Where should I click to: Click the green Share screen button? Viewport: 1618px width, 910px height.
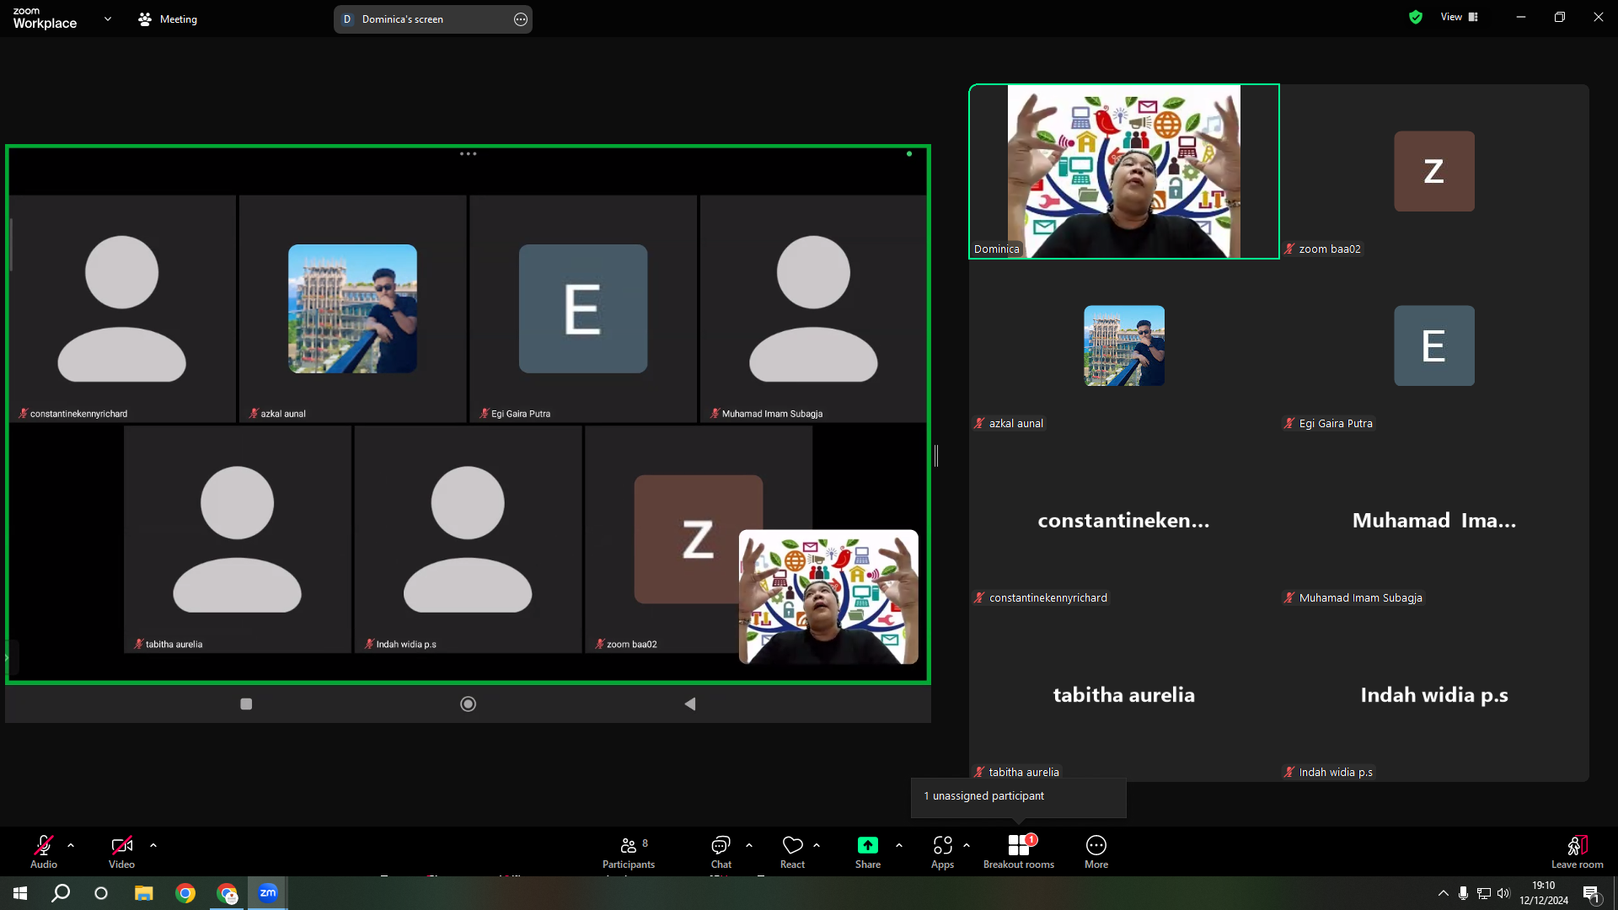pos(868,851)
